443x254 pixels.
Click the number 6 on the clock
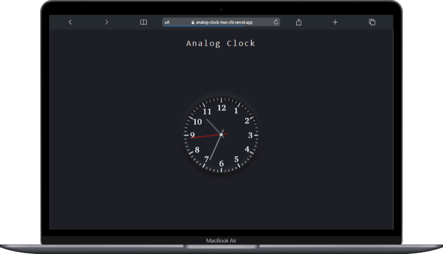pyautogui.click(x=221, y=164)
